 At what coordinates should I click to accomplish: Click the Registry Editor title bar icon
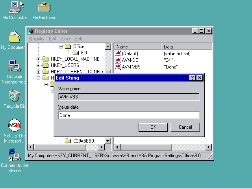(x=31, y=31)
